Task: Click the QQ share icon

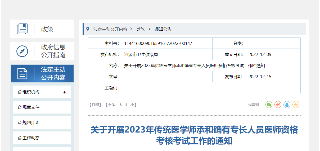Action: pos(287,105)
